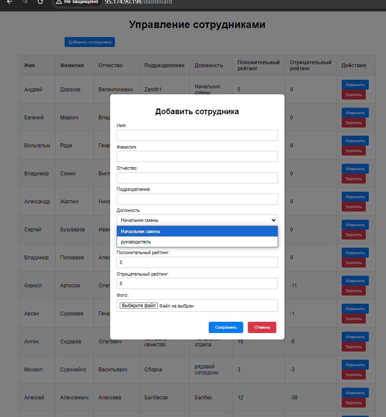Image resolution: width=386 pixels, height=417 pixels.
Task: Open the Должность dropdown chevron
Action: [273, 220]
